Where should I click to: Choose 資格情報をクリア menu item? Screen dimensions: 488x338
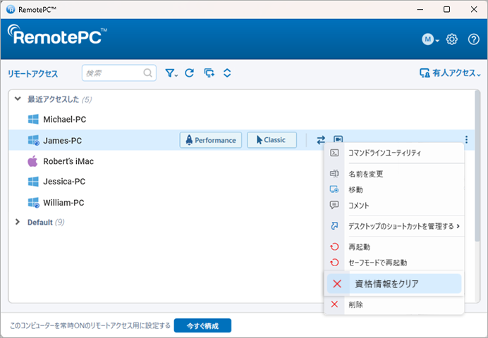pos(394,284)
